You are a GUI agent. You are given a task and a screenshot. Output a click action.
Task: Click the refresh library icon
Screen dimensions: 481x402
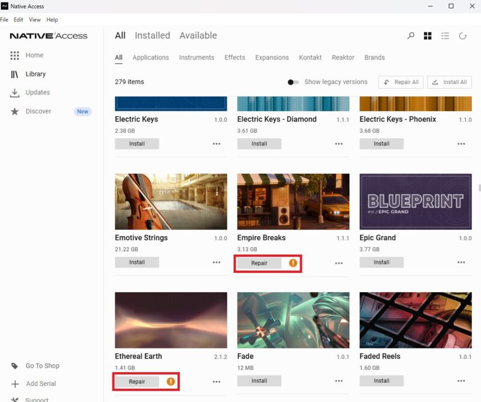tap(462, 36)
